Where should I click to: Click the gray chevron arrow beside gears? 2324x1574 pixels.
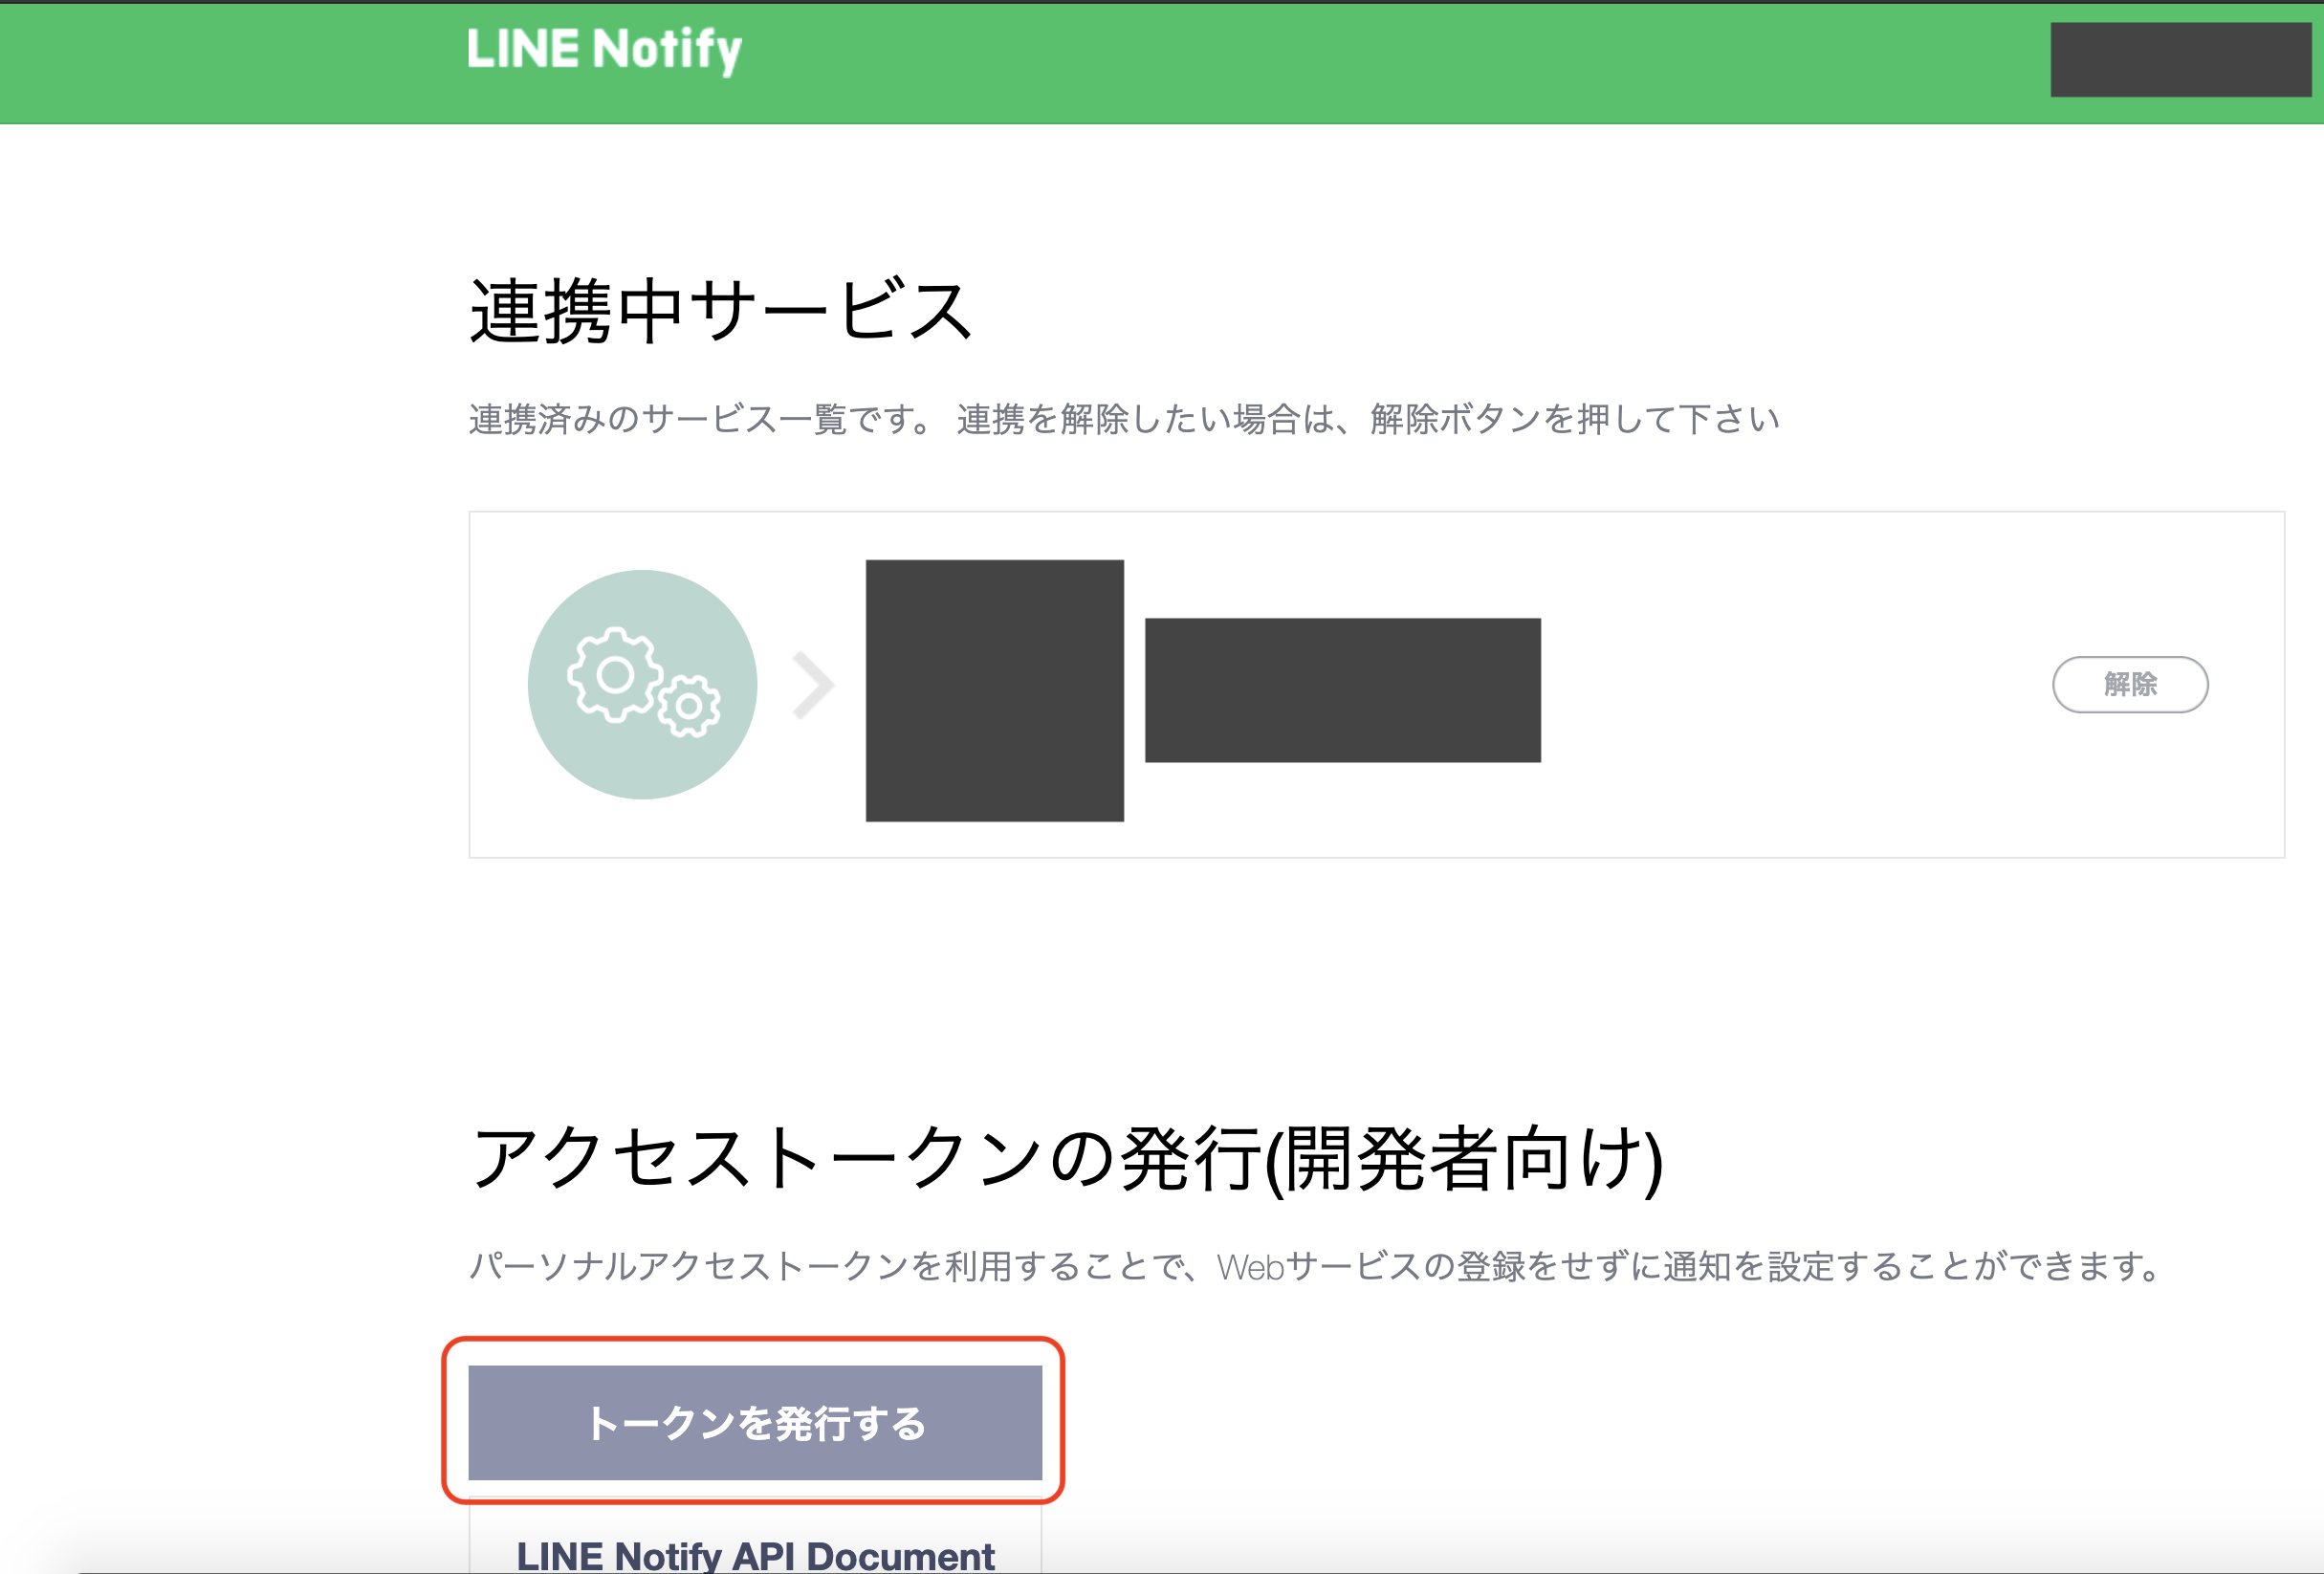tap(813, 686)
